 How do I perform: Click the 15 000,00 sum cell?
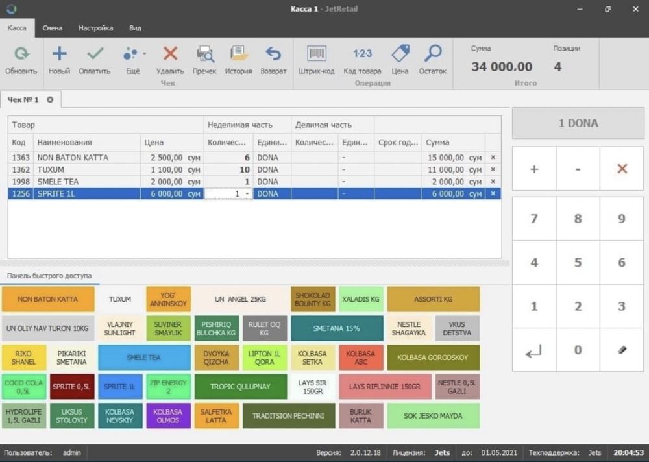coord(453,157)
